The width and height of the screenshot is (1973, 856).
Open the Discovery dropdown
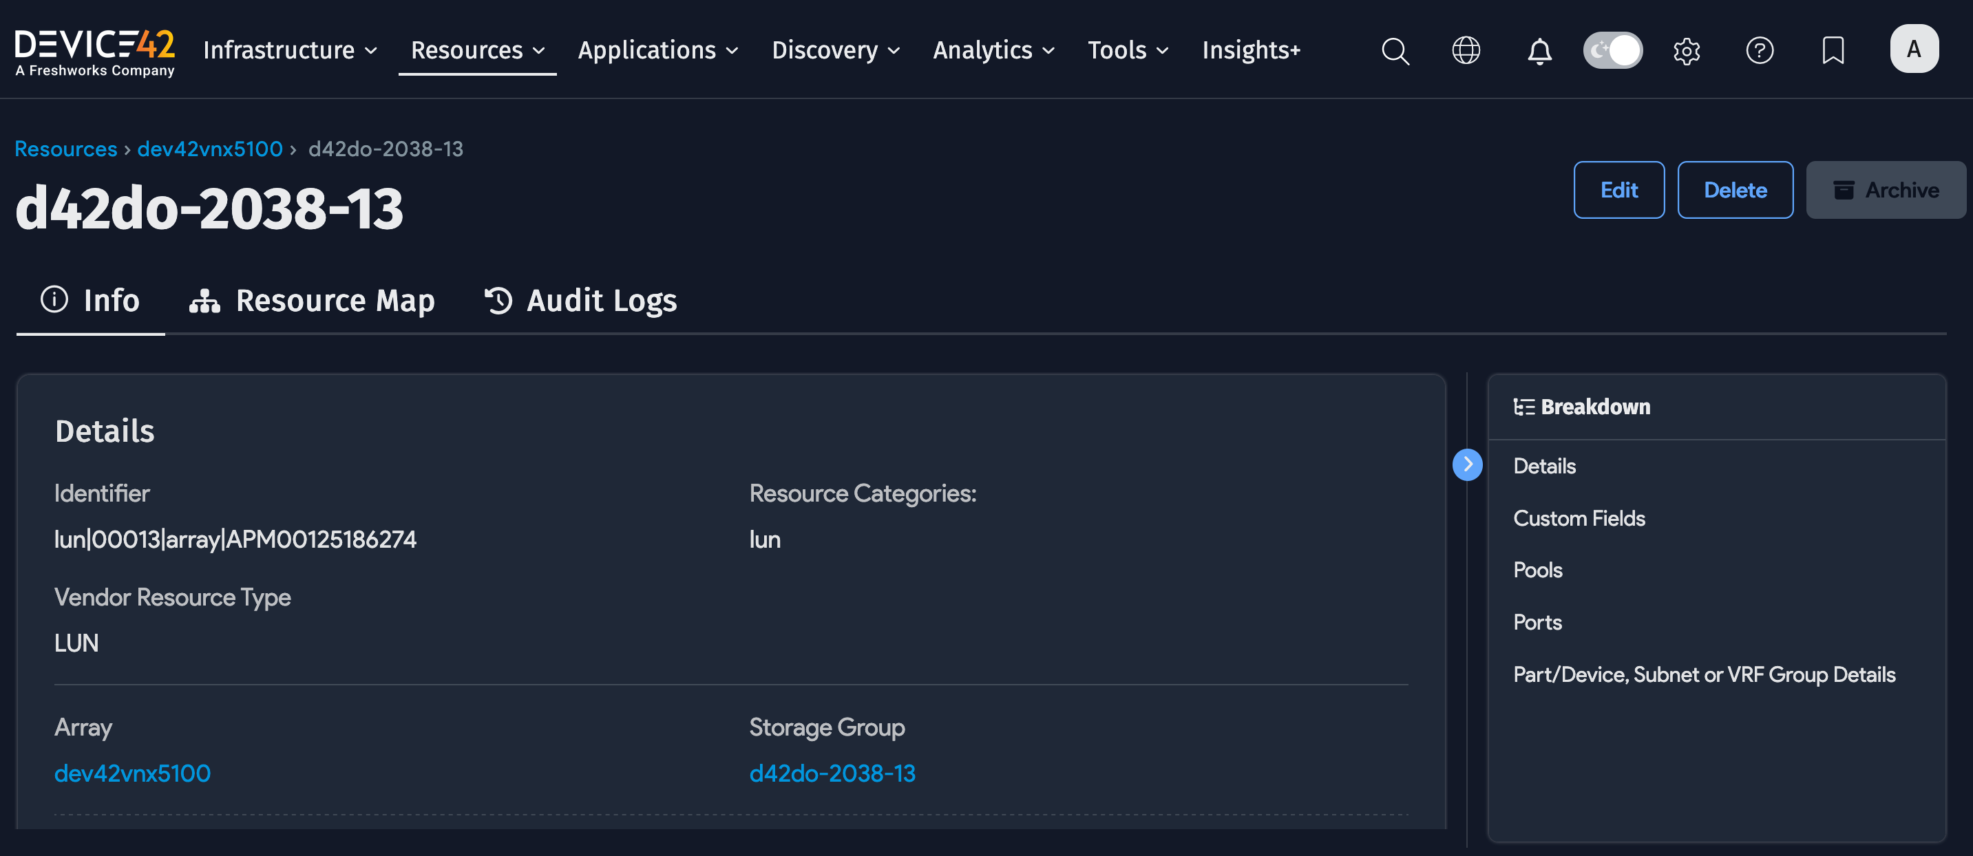click(835, 50)
